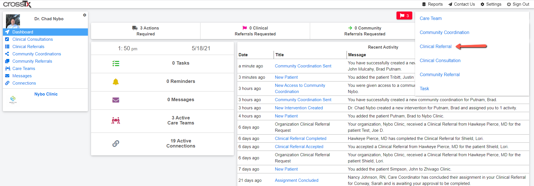Click Dr. Chad Nybo name
This screenshot has width=534, height=186.
point(49,19)
